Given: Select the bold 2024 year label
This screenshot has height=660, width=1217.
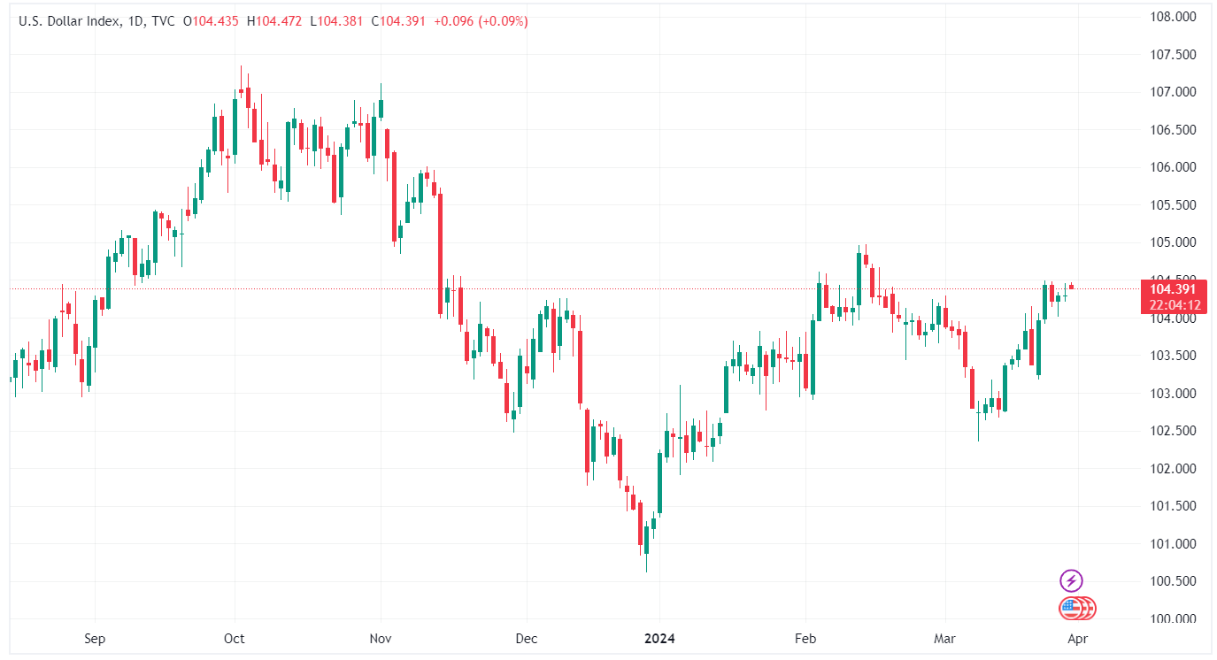Looking at the screenshot, I should pyautogui.click(x=660, y=639).
